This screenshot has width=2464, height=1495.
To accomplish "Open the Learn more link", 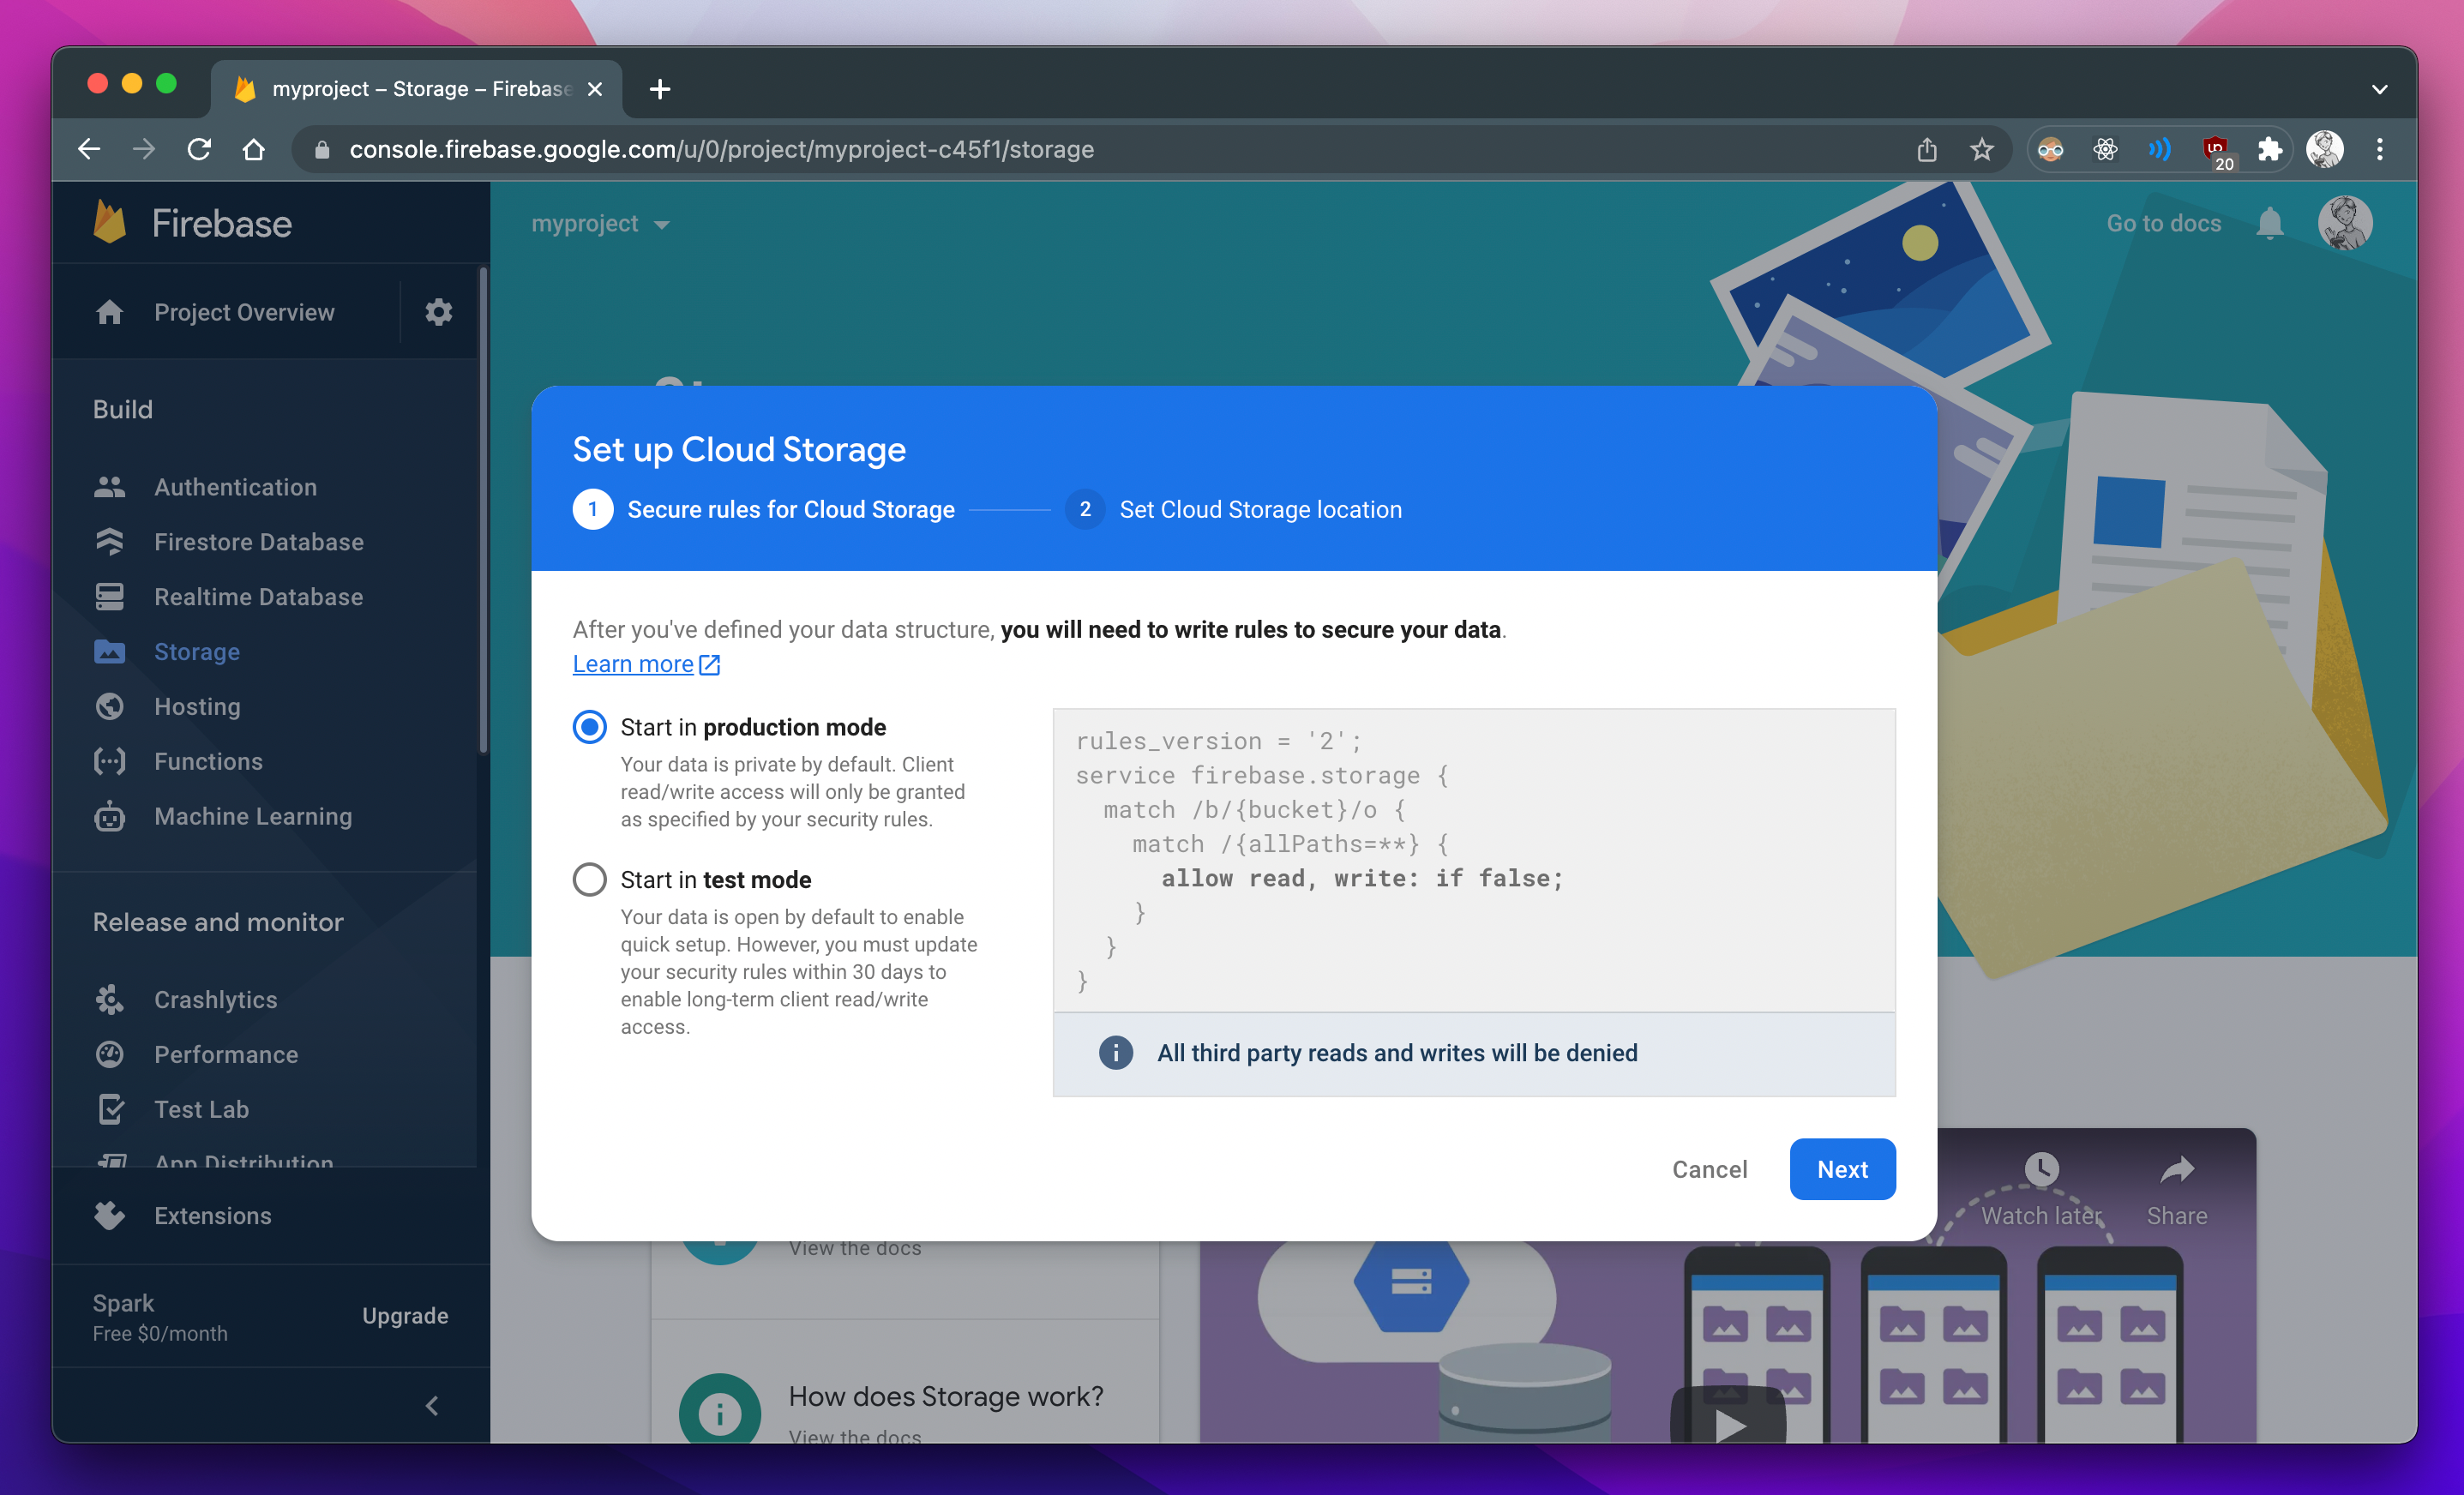I will [646, 664].
